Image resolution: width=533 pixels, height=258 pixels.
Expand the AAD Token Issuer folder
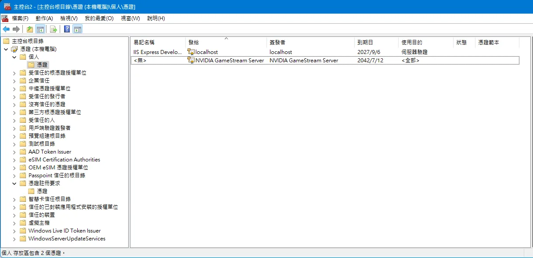tap(14, 152)
